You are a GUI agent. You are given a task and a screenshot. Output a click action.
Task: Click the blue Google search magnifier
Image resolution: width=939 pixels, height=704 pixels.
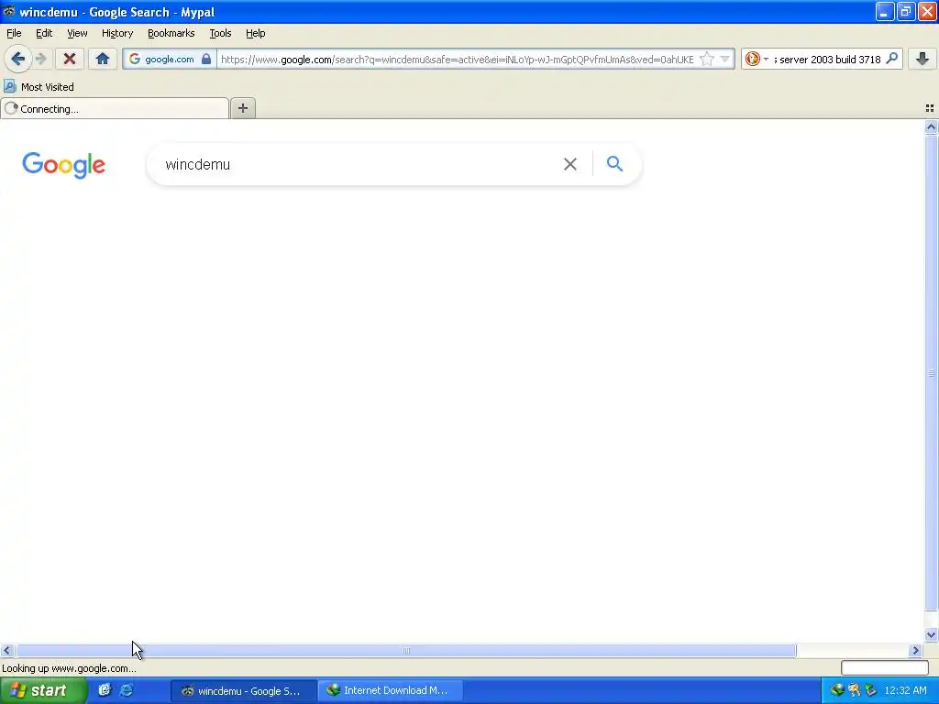tap(614, 163)
